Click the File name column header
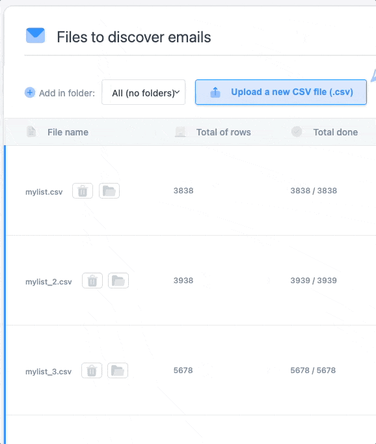This screenshot has height=444, width=376. [68, 132]
